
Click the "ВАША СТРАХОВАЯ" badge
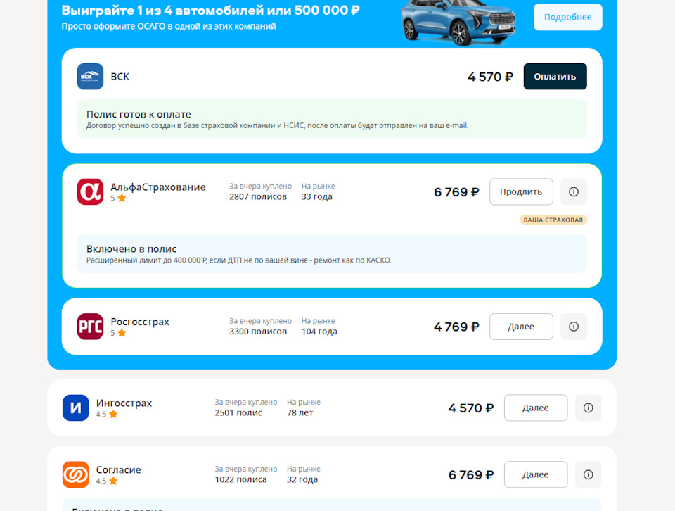pos(553,220)
